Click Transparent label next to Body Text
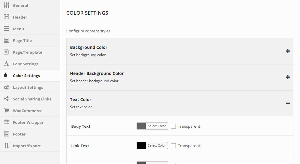This screenshot has width=300, height=164. pyautogui.click(x=189, y=126)
